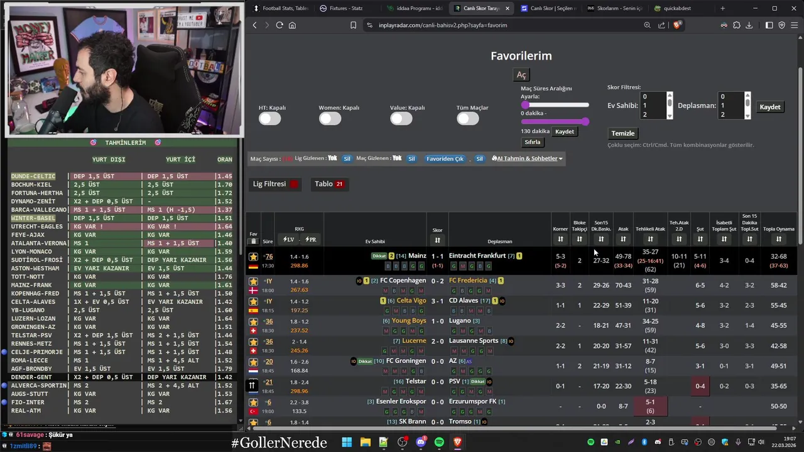
Task: Sort by Atak column arrows
Action: click(x=623, y=239)
